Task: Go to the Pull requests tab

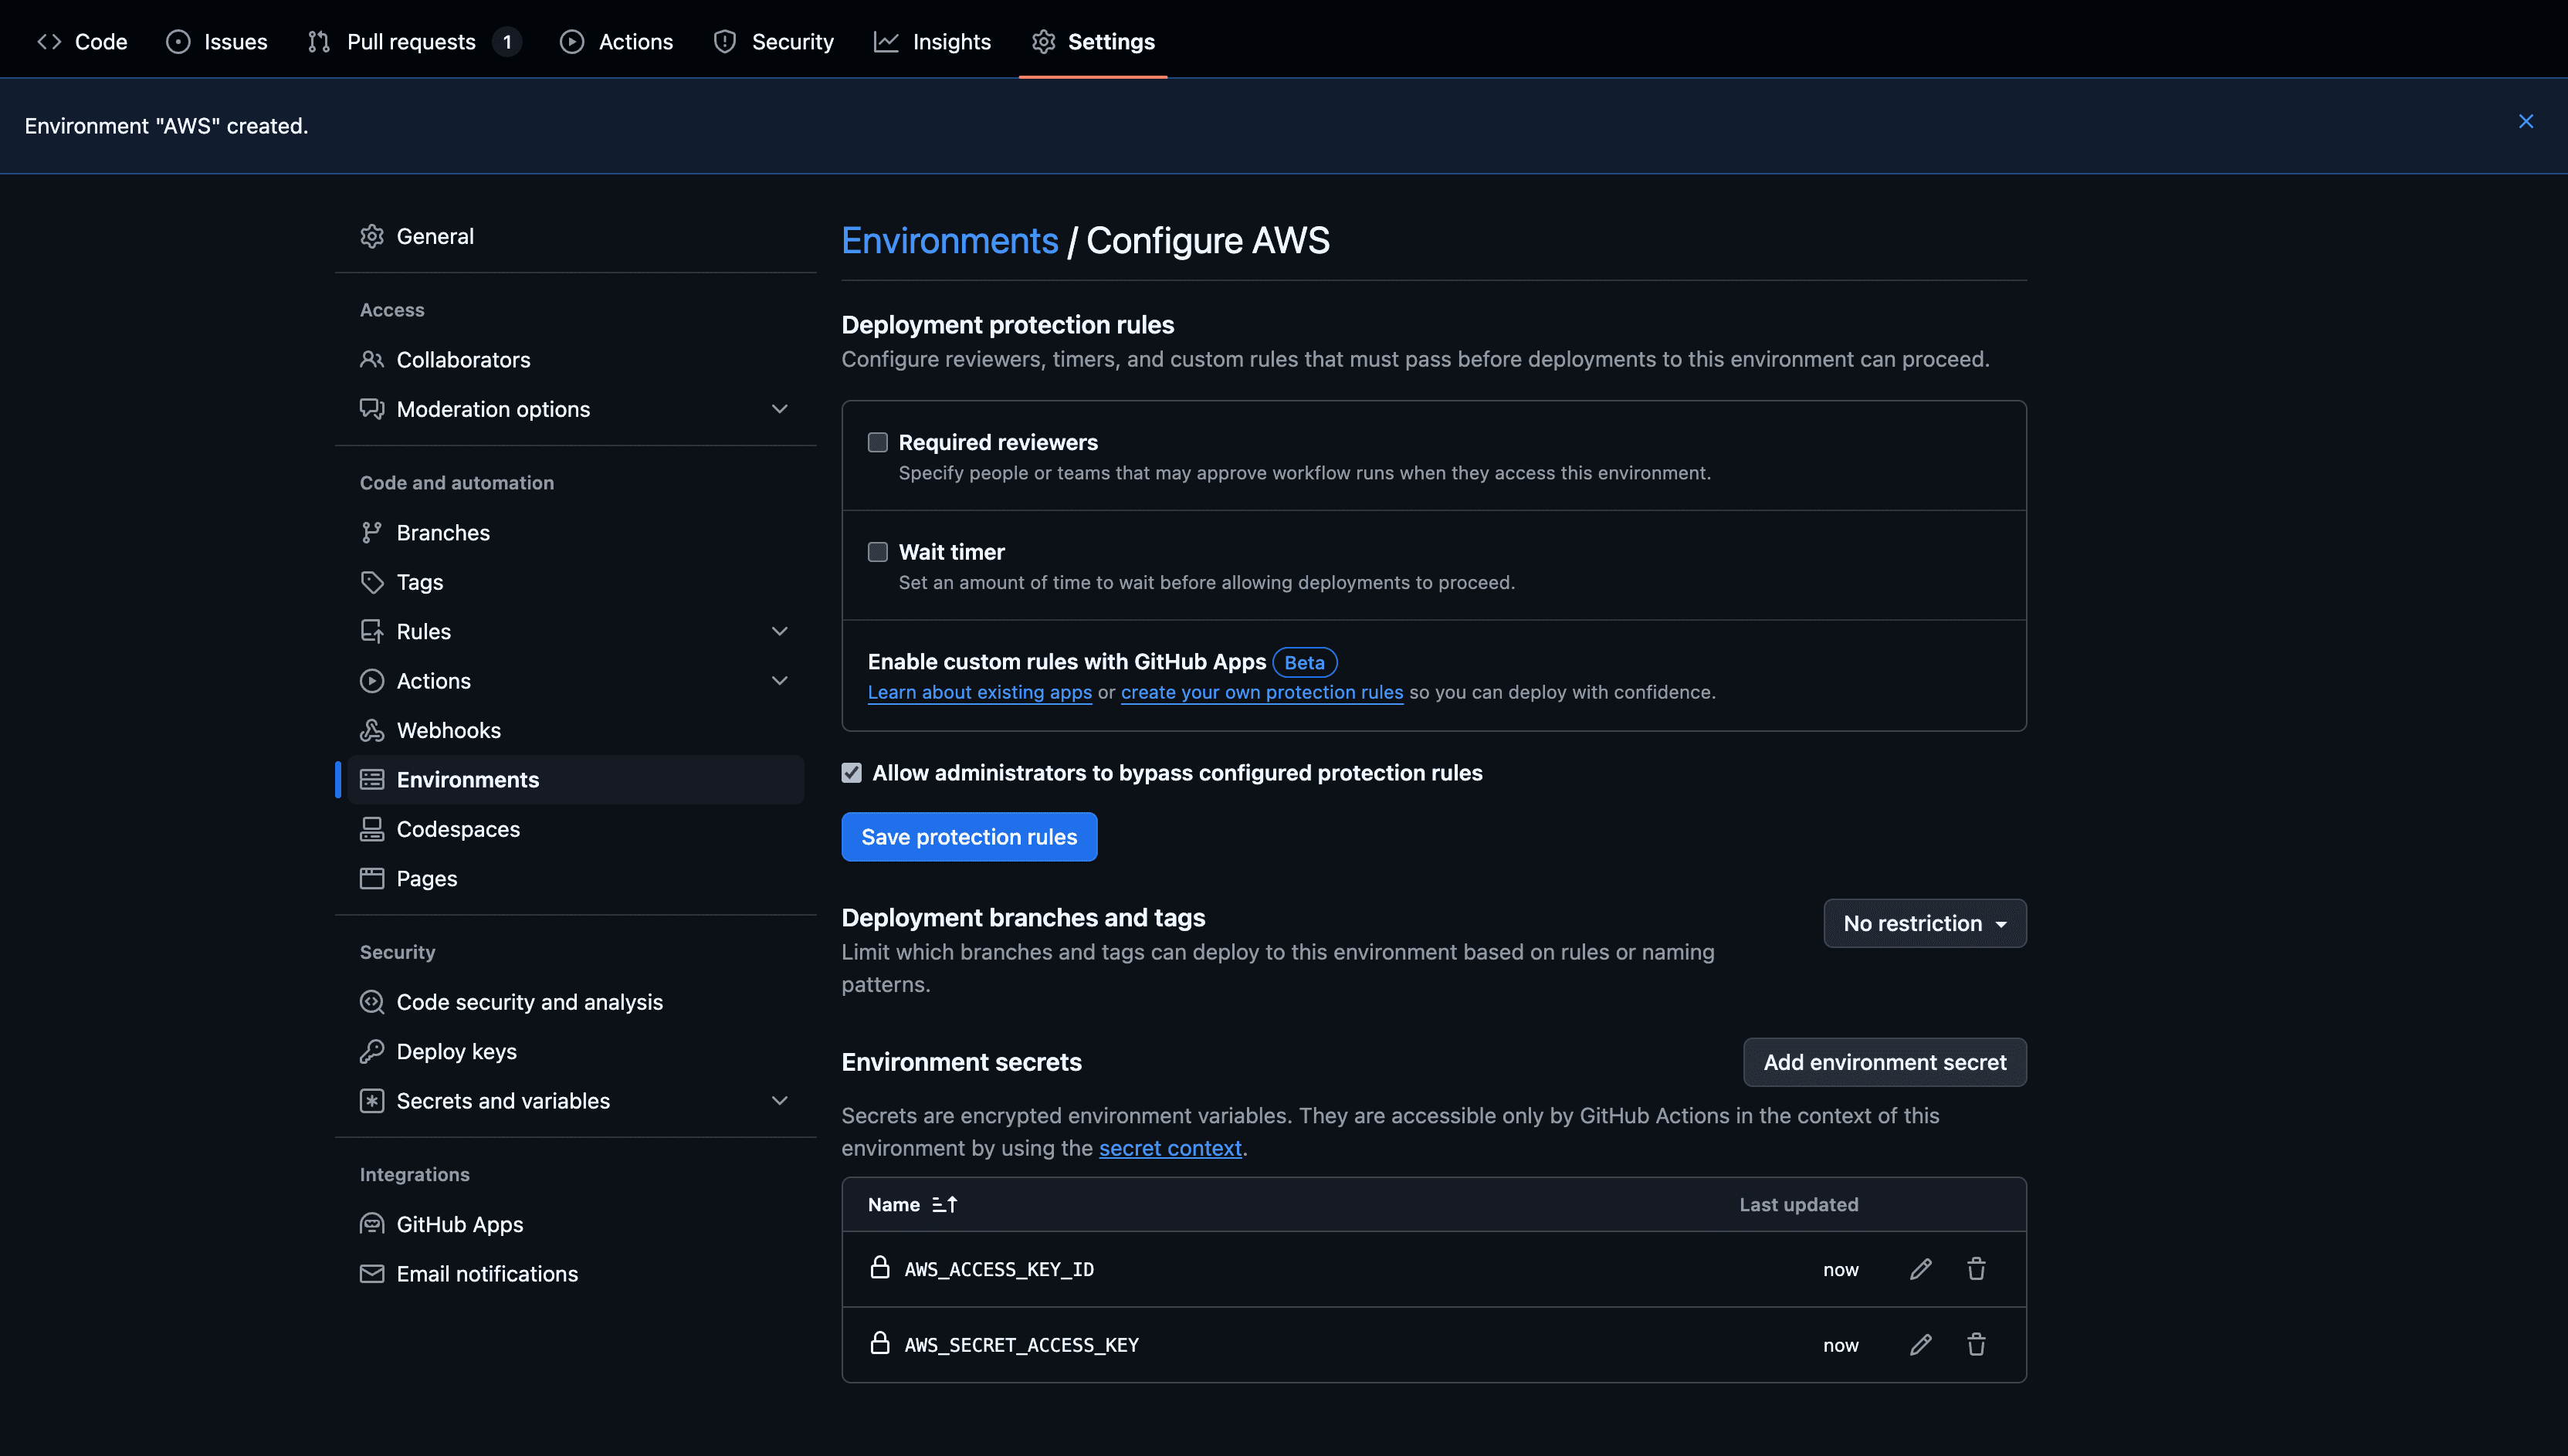Action: pos(413,41)
